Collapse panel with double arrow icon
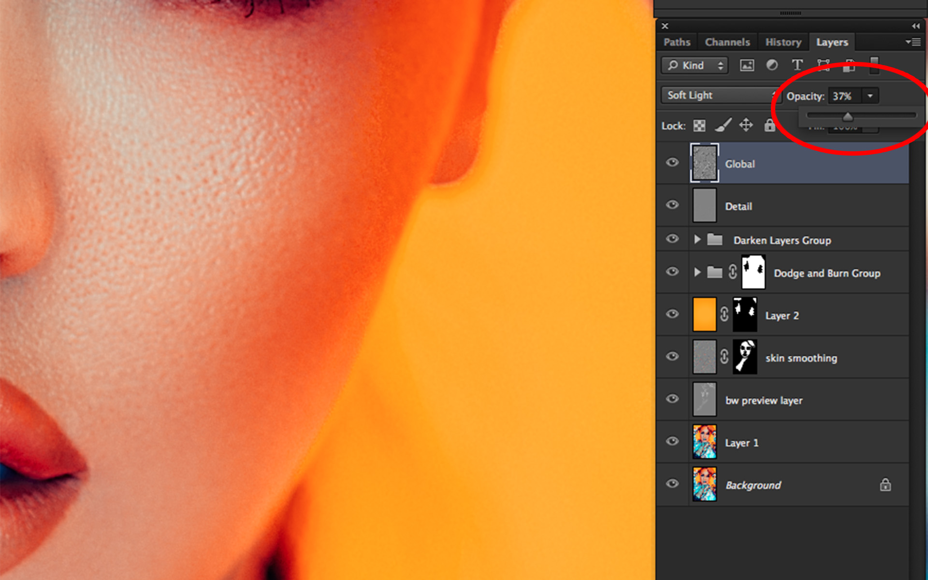Image resolution: width=928 pixels, height=580 pixels. pos(916,26)
